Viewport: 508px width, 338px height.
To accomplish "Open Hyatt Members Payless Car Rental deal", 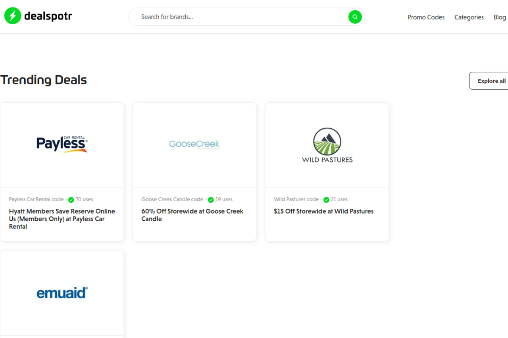I will pos(62,219).
